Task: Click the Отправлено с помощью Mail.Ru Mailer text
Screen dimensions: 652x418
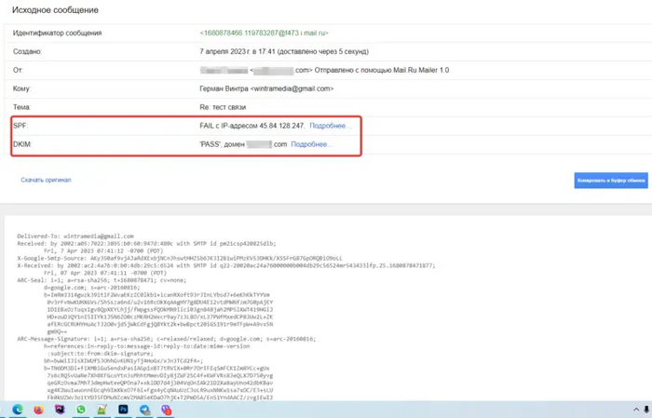Action: (382, 70)
